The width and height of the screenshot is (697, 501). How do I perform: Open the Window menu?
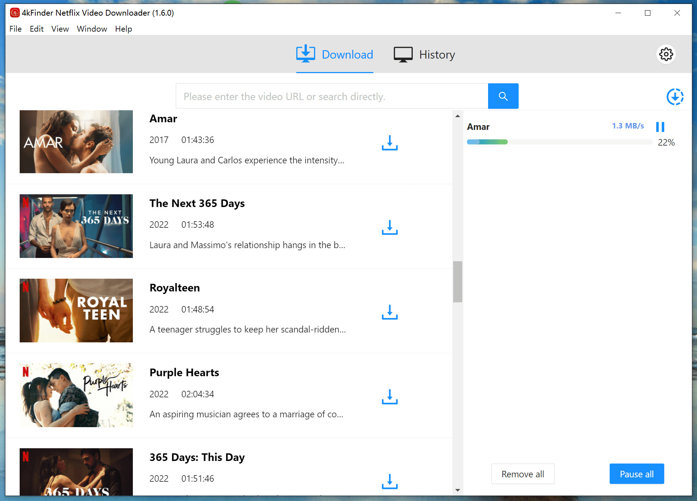(92, 29)
